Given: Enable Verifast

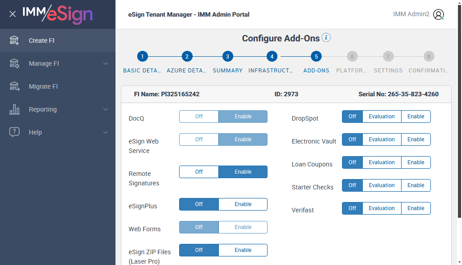Looking at the screenshot, I should coord(416,208).
